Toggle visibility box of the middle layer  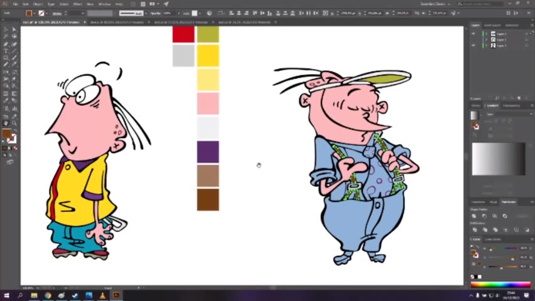point(473,40)
